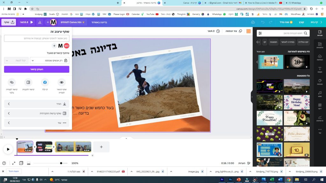
Task: Undo the last action
Action: click(x=263, y=22)
